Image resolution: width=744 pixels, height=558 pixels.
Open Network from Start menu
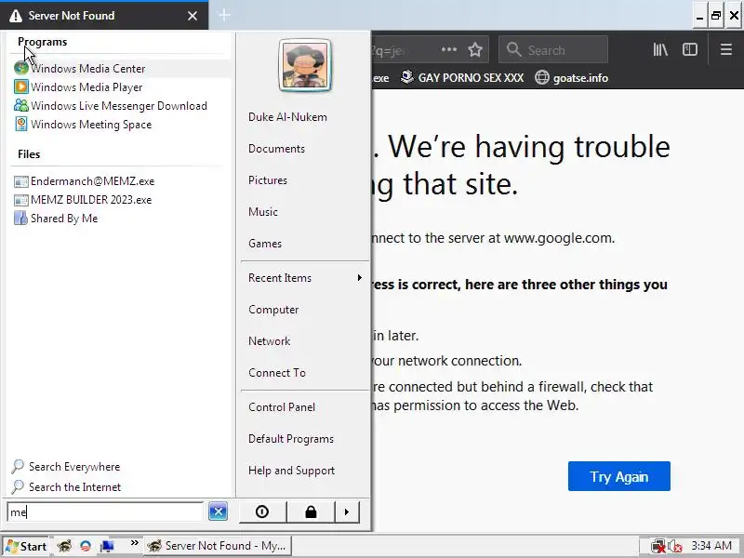tap(269, 341)
